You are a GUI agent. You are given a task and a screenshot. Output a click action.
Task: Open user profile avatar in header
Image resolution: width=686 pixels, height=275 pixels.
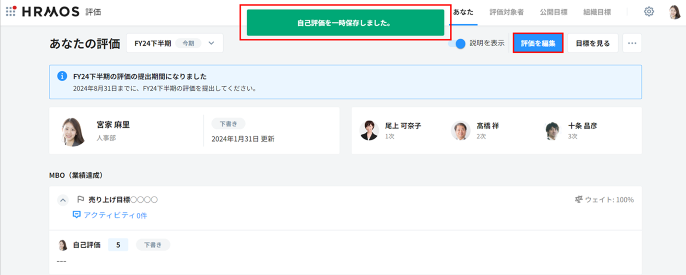tap(674, 12)
